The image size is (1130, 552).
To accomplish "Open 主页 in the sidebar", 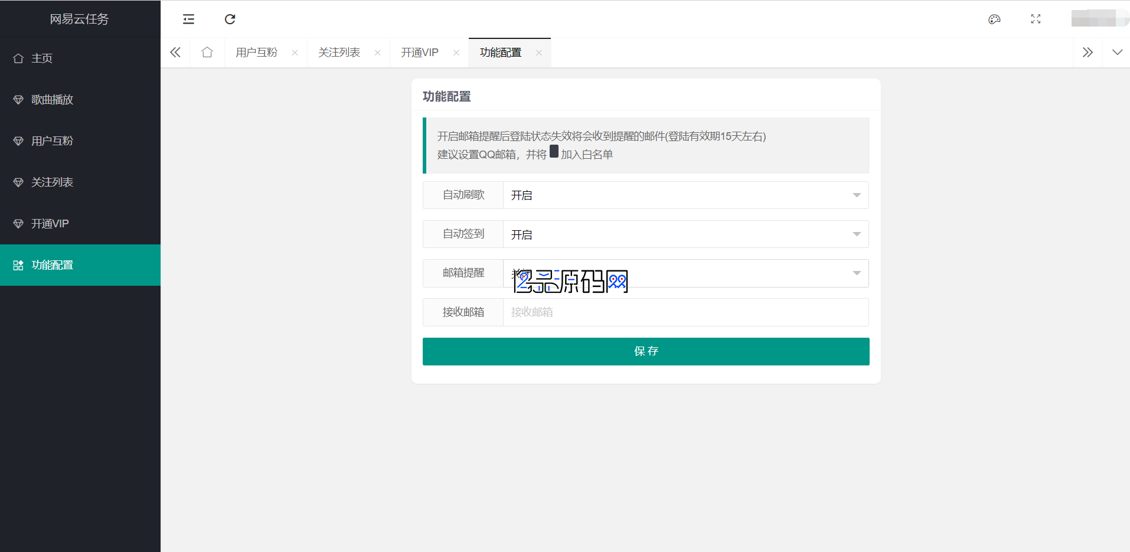I will tap(80, 58).
